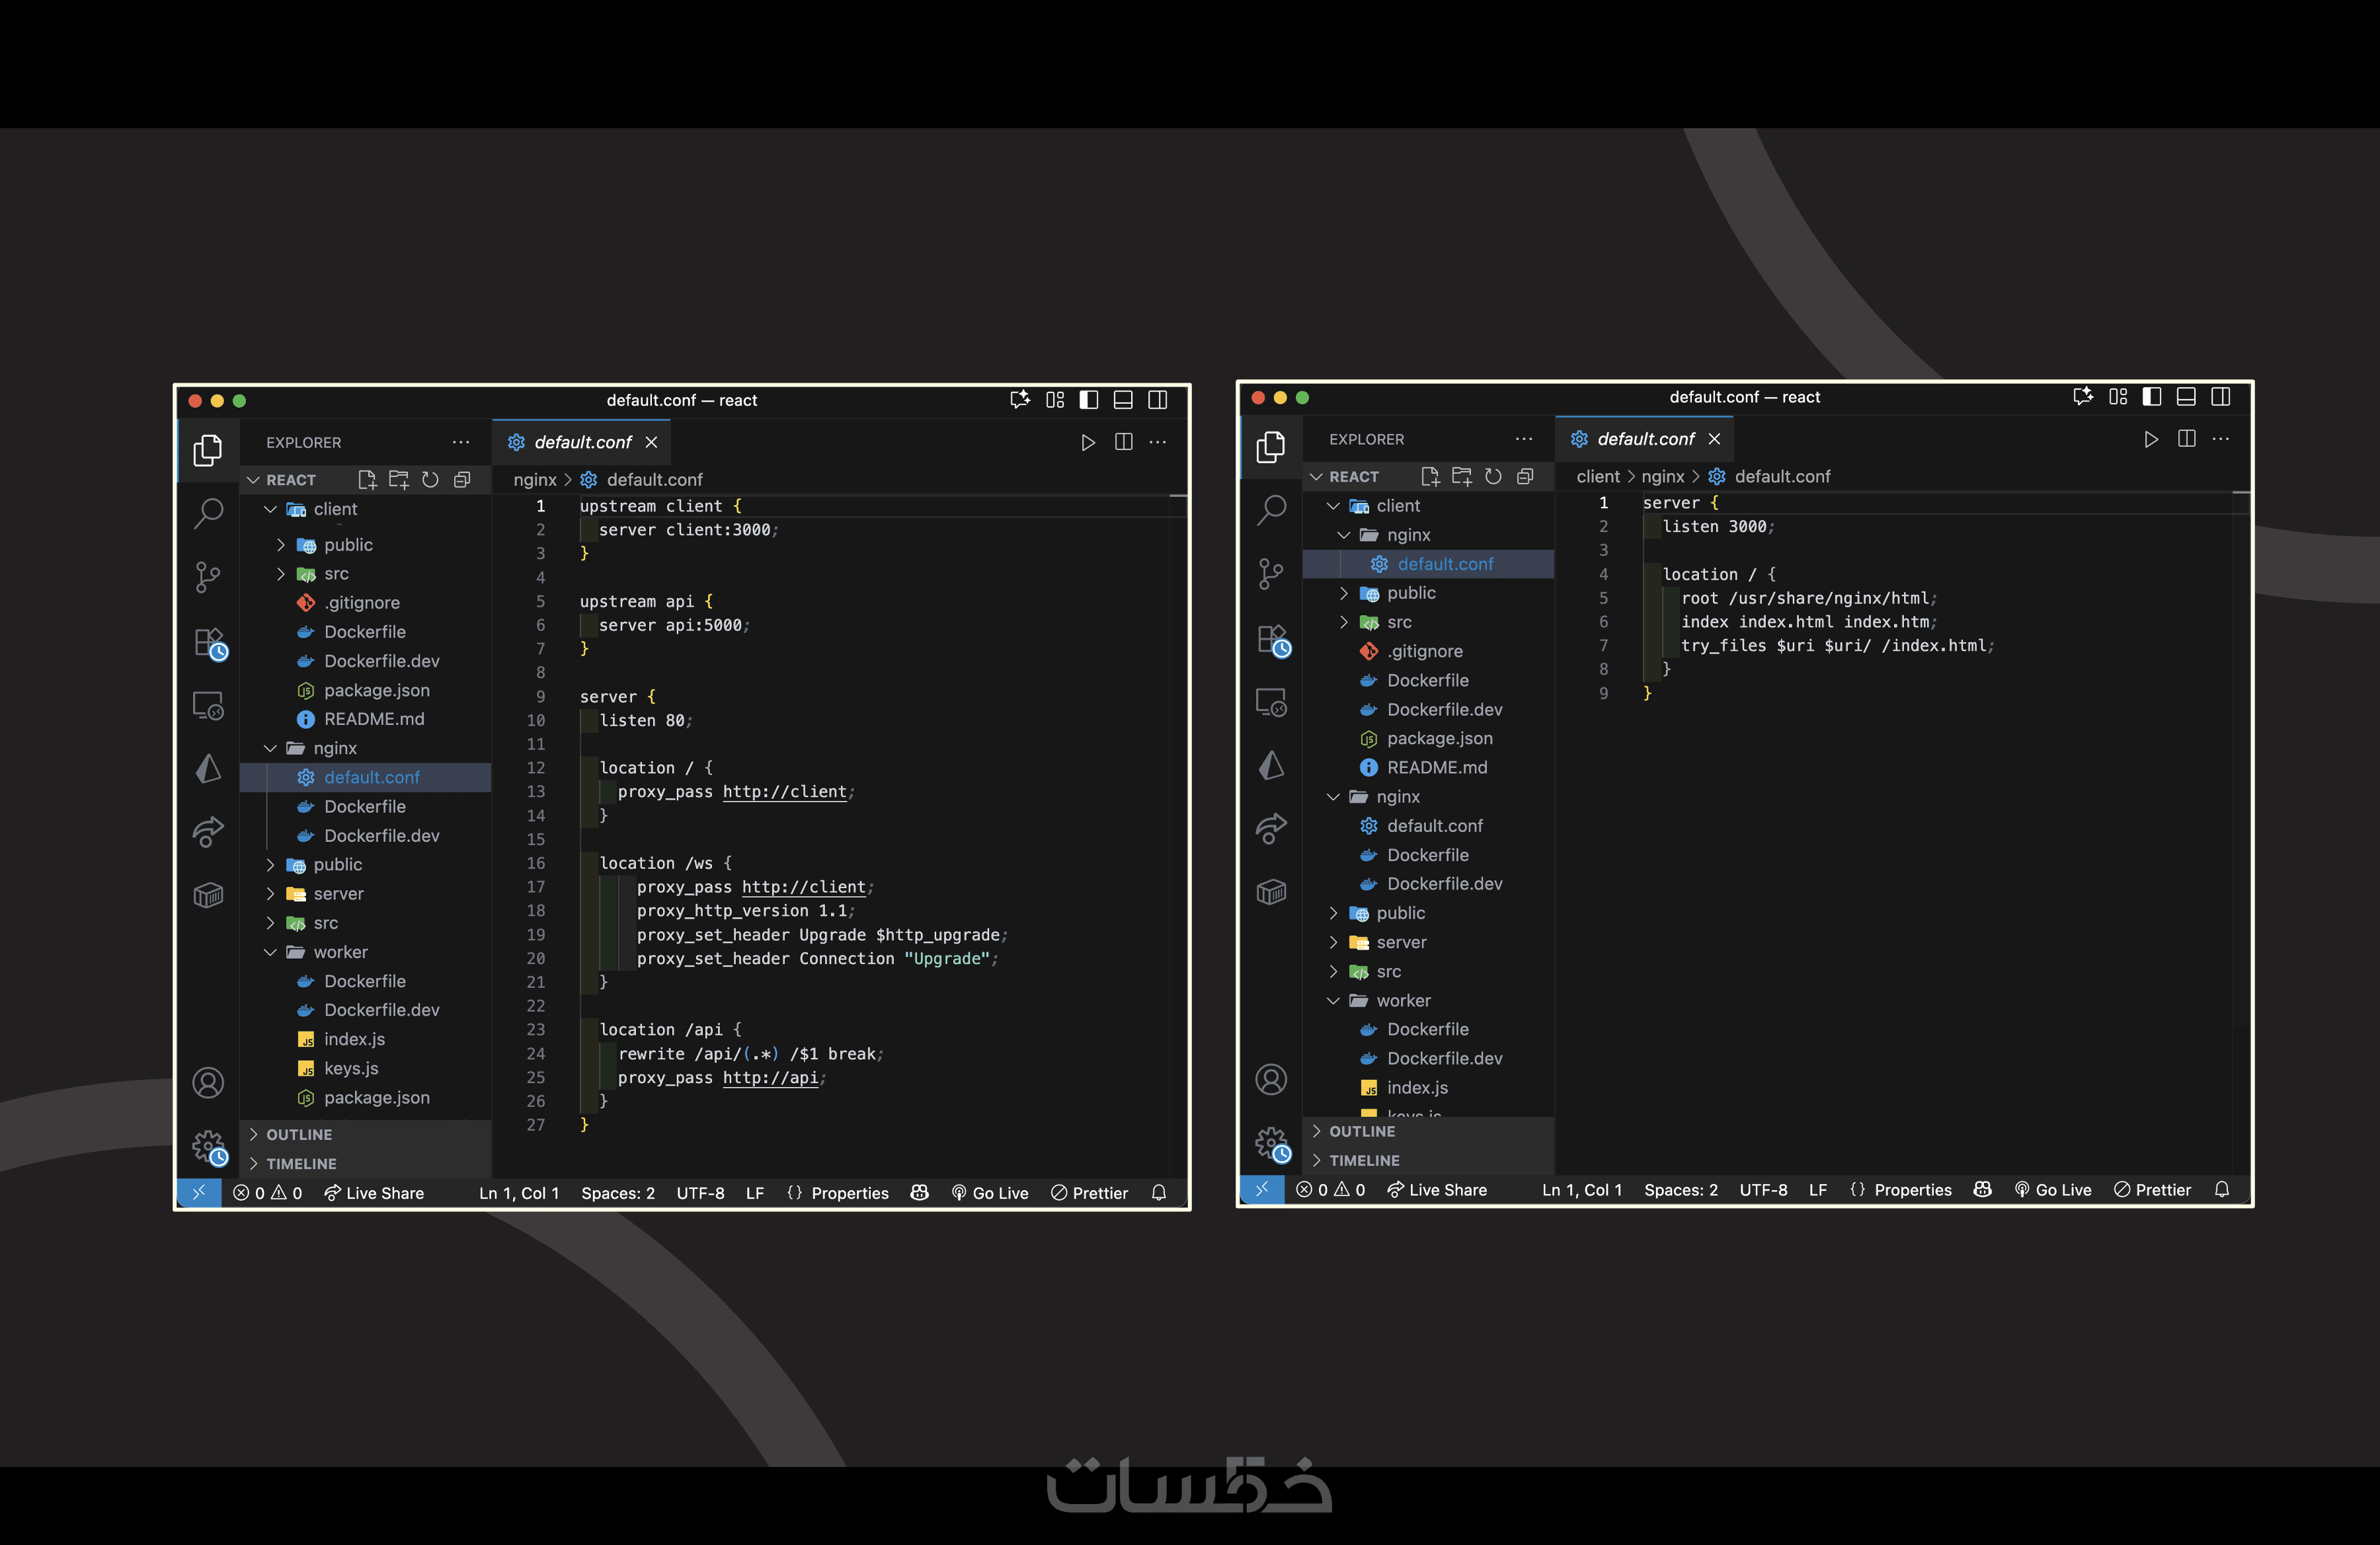The height and width of the screenshot is (1545, 2380).
Task: Open Manage gear icon in right window
Action: [1271, 1143]
